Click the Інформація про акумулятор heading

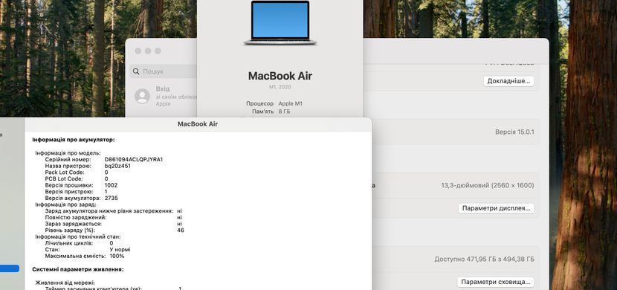pyautogui.click(x=74, y=140)
